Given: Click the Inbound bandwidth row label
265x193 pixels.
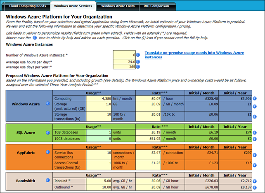Looking at the screenshot, I should [x=62, y=181].
